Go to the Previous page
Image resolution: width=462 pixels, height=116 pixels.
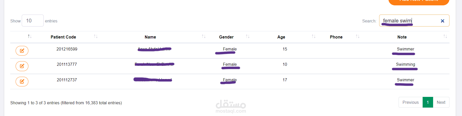tap(410, 102)
